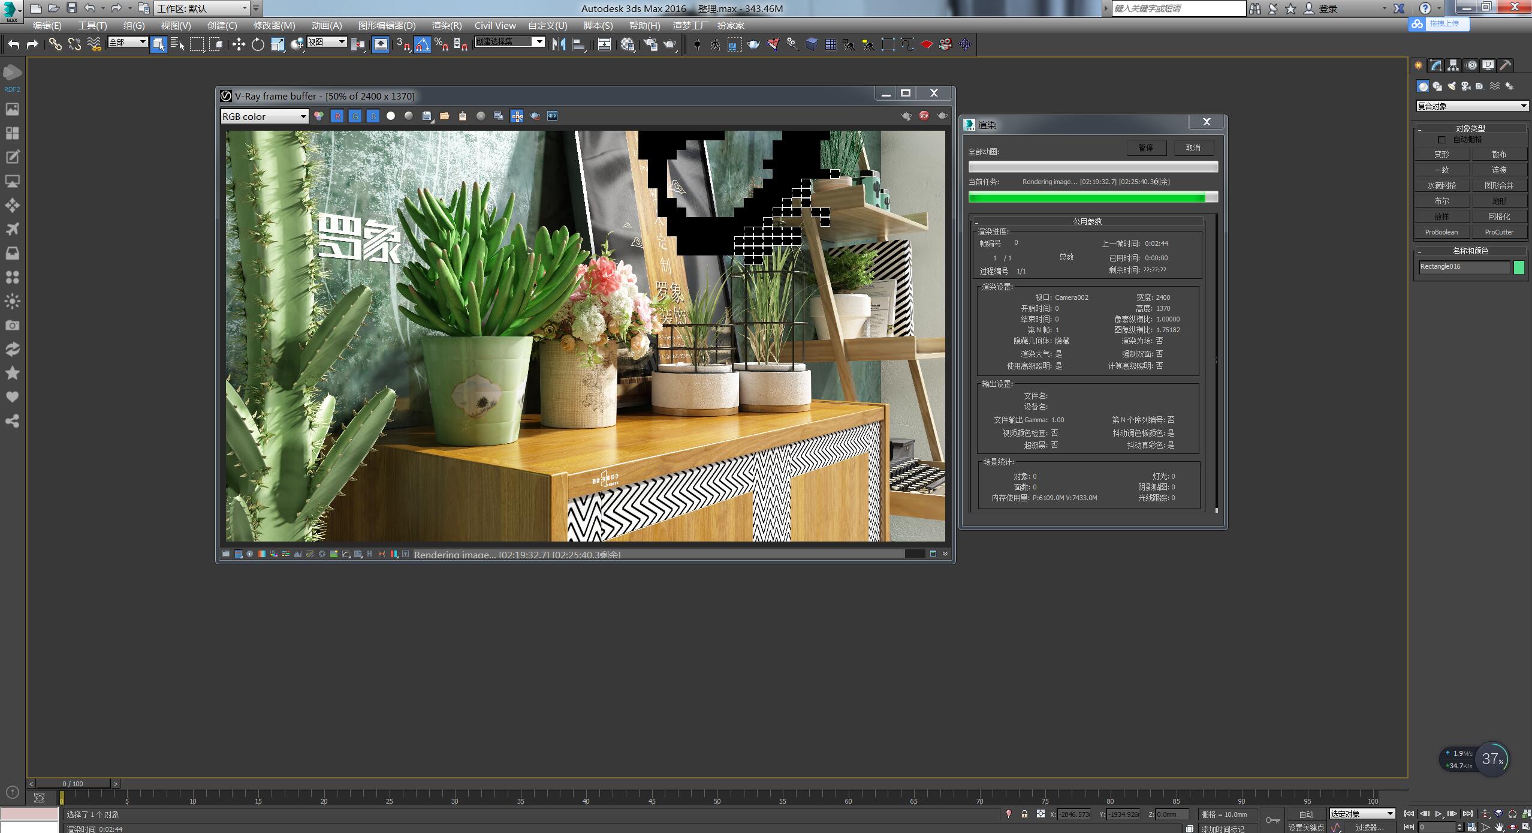
Task: Click the Select and Rotate tool
Action: point(258,44)
